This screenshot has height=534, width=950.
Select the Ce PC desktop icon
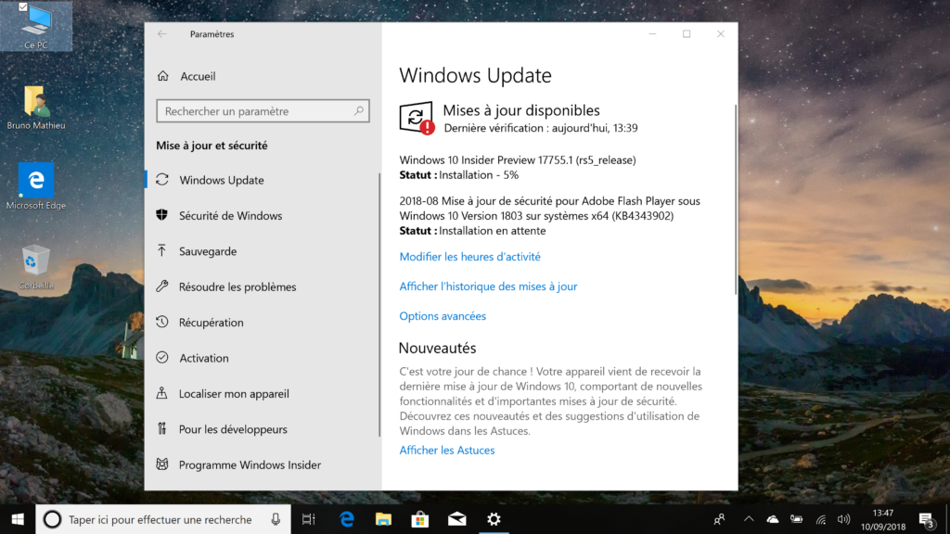[x=36, y=26]
